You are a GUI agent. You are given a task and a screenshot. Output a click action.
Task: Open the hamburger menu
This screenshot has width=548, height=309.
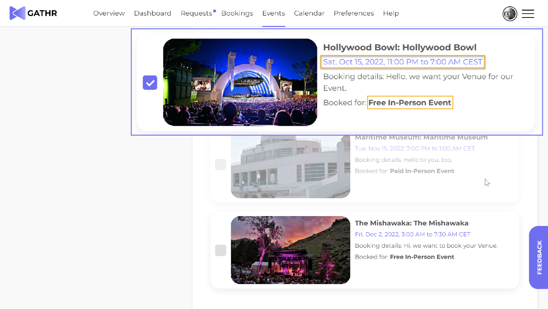tap(528, 14)
